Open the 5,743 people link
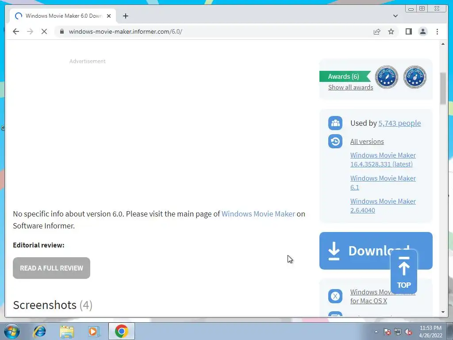Screen dimensions: 453x340 point(399,123)
